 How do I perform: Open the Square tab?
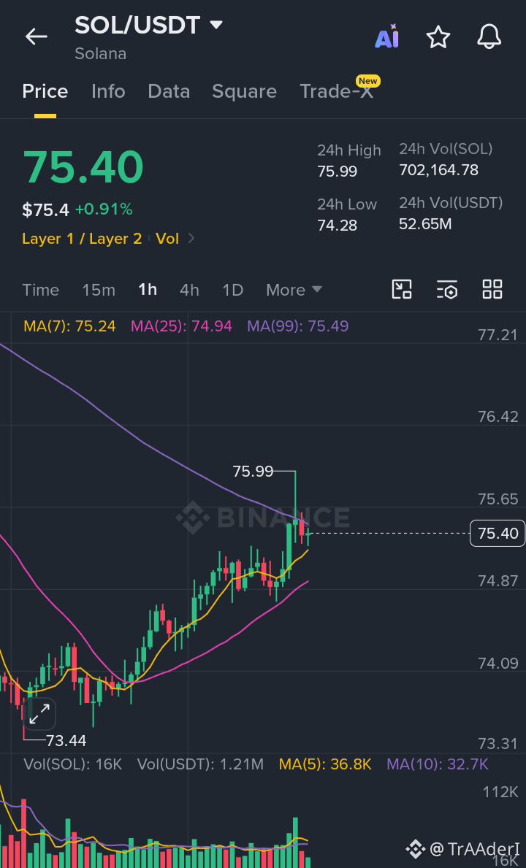[x=244, y=91]
